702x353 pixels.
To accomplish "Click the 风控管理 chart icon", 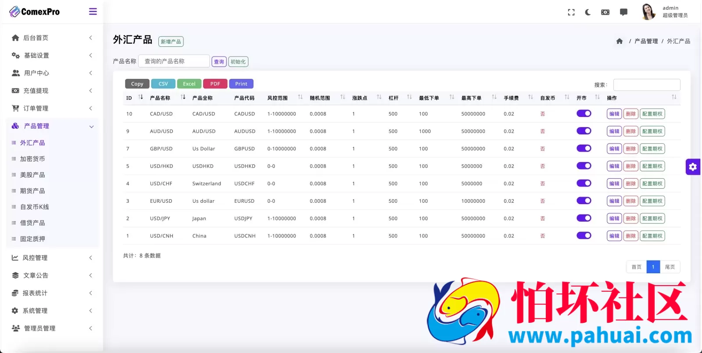I will coord(15,258).
